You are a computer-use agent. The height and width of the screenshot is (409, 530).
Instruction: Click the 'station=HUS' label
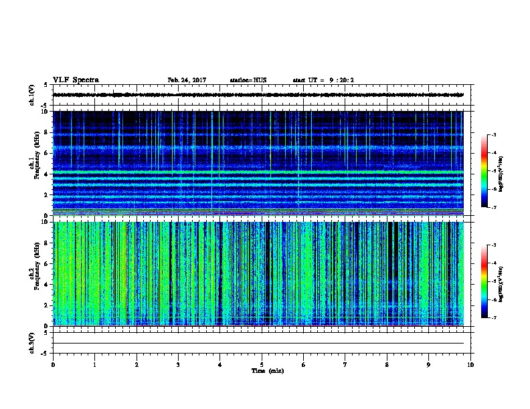pyautogui.click(x=248, y=80)
